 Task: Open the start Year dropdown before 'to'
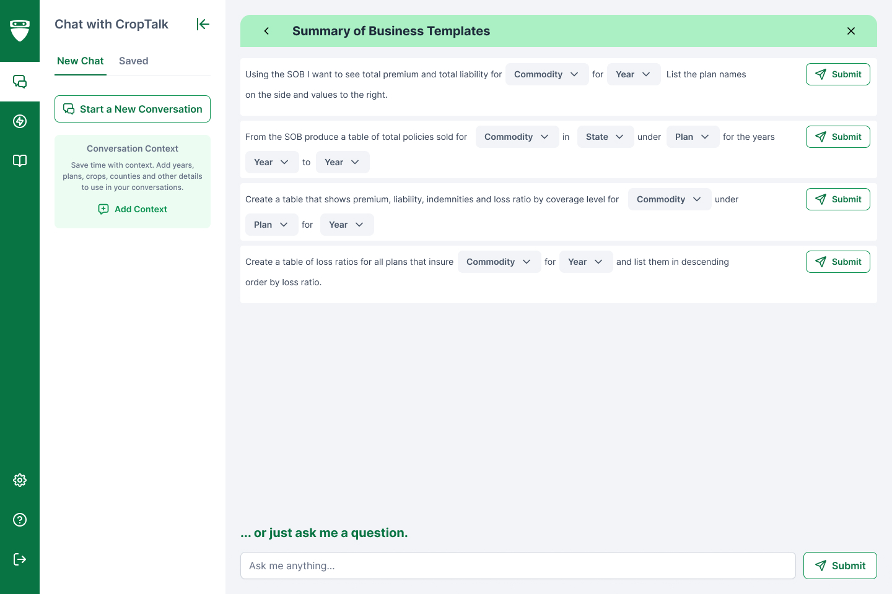pyautogui.click(x=272, y=162)
